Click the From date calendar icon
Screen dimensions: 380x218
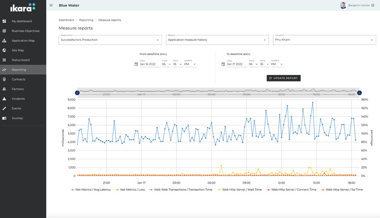coord(136,64)
